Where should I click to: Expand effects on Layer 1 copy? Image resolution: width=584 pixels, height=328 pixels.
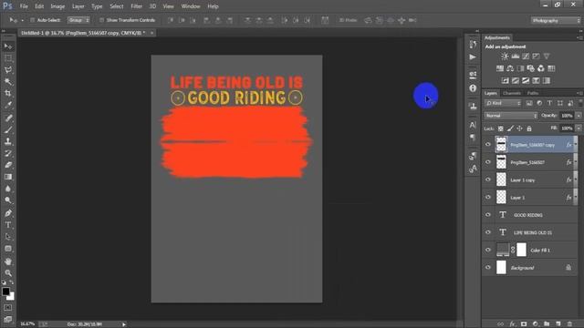(x=576, y=179)
